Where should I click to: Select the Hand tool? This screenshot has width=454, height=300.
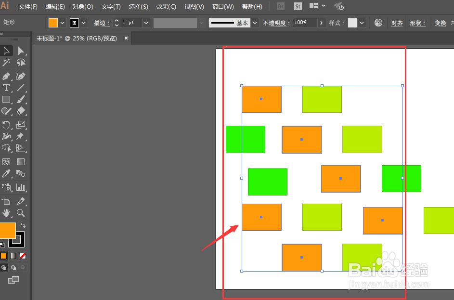[6, 213]
